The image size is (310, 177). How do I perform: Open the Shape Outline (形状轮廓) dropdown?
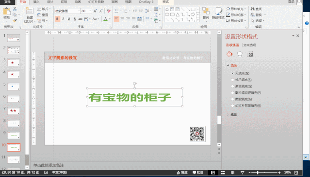[236, 15]
